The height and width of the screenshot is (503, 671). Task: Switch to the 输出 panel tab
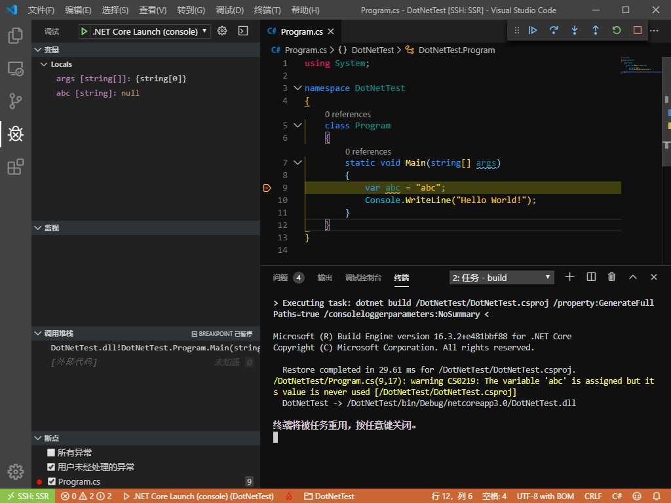click(x=325, y=278)
